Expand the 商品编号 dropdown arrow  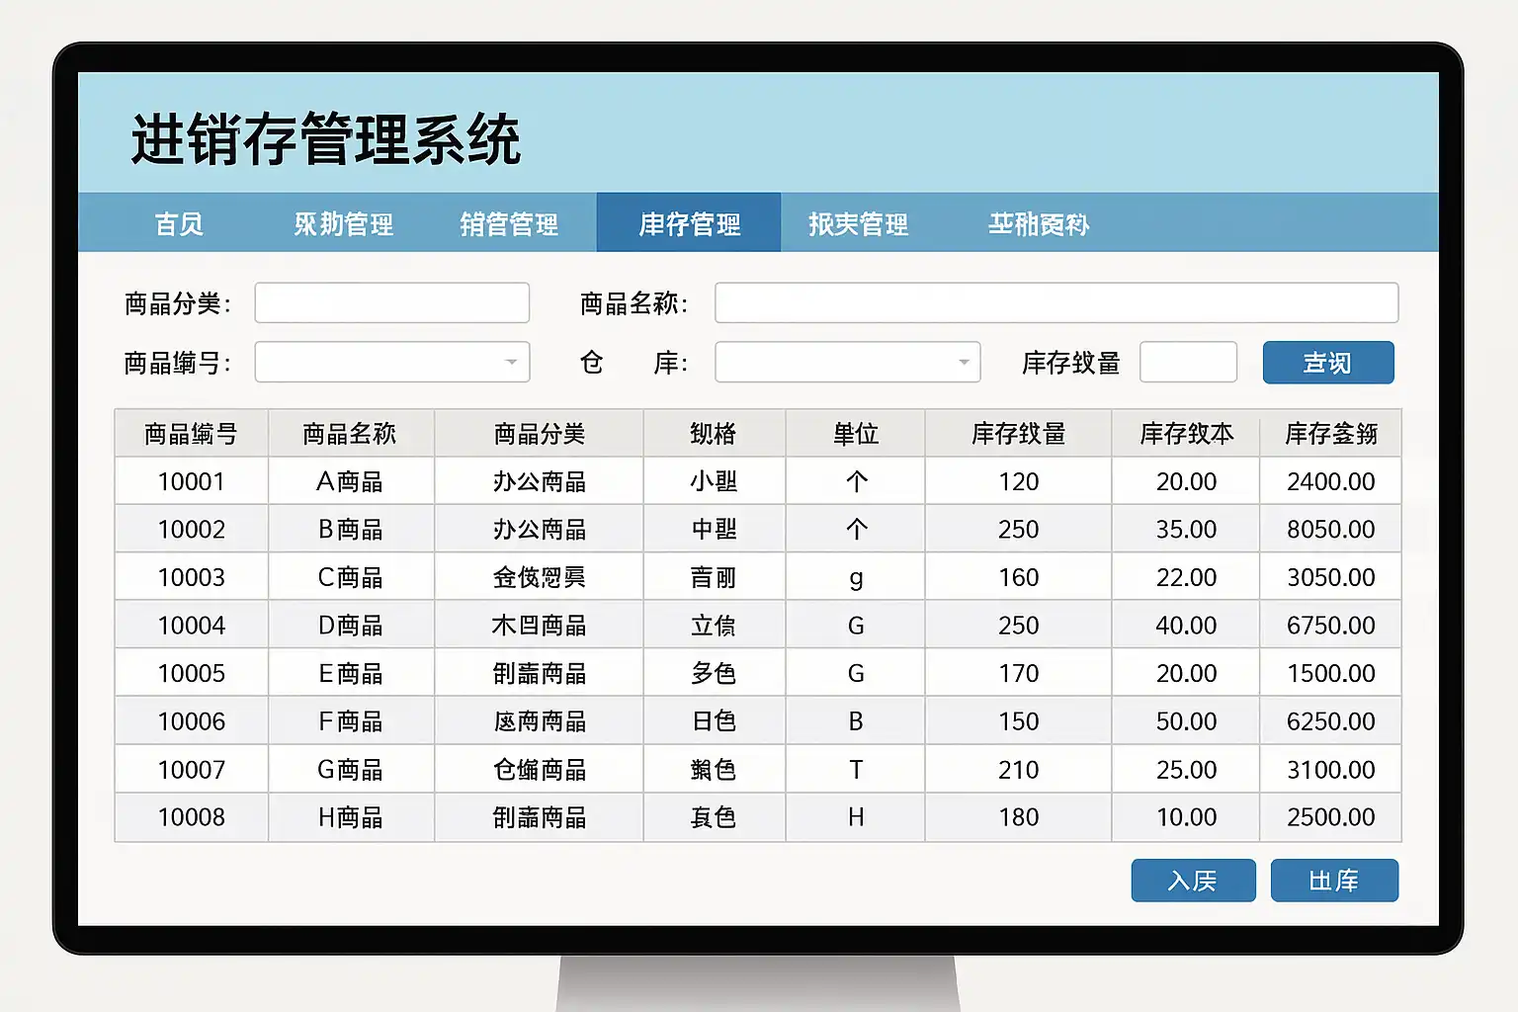511,363
